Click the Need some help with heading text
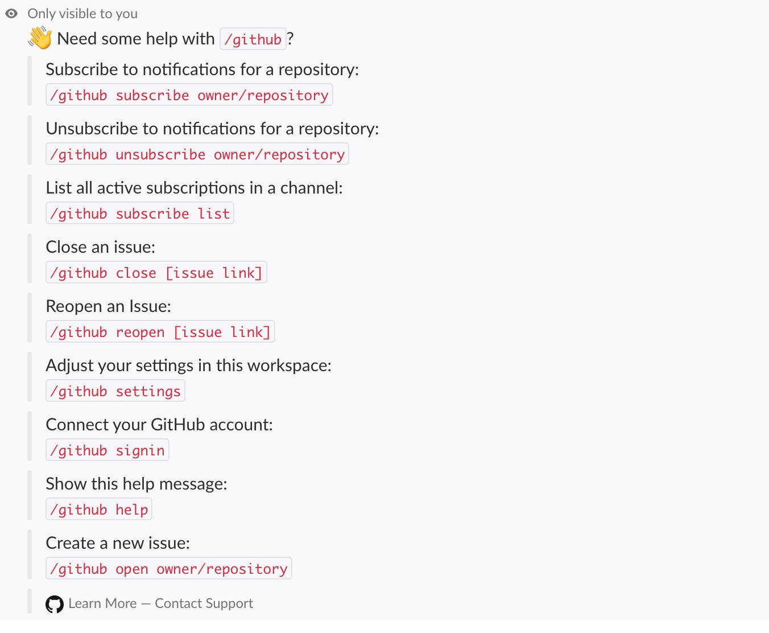The width and height of the screenshot is (769, 633). [136, 39]
